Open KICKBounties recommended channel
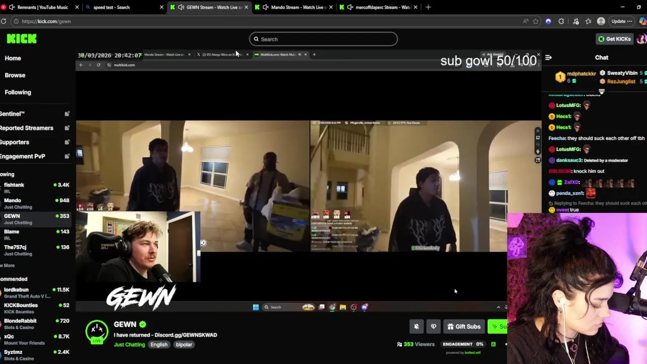This screenshot has height=364, width=647. click(x=35, y=308)
